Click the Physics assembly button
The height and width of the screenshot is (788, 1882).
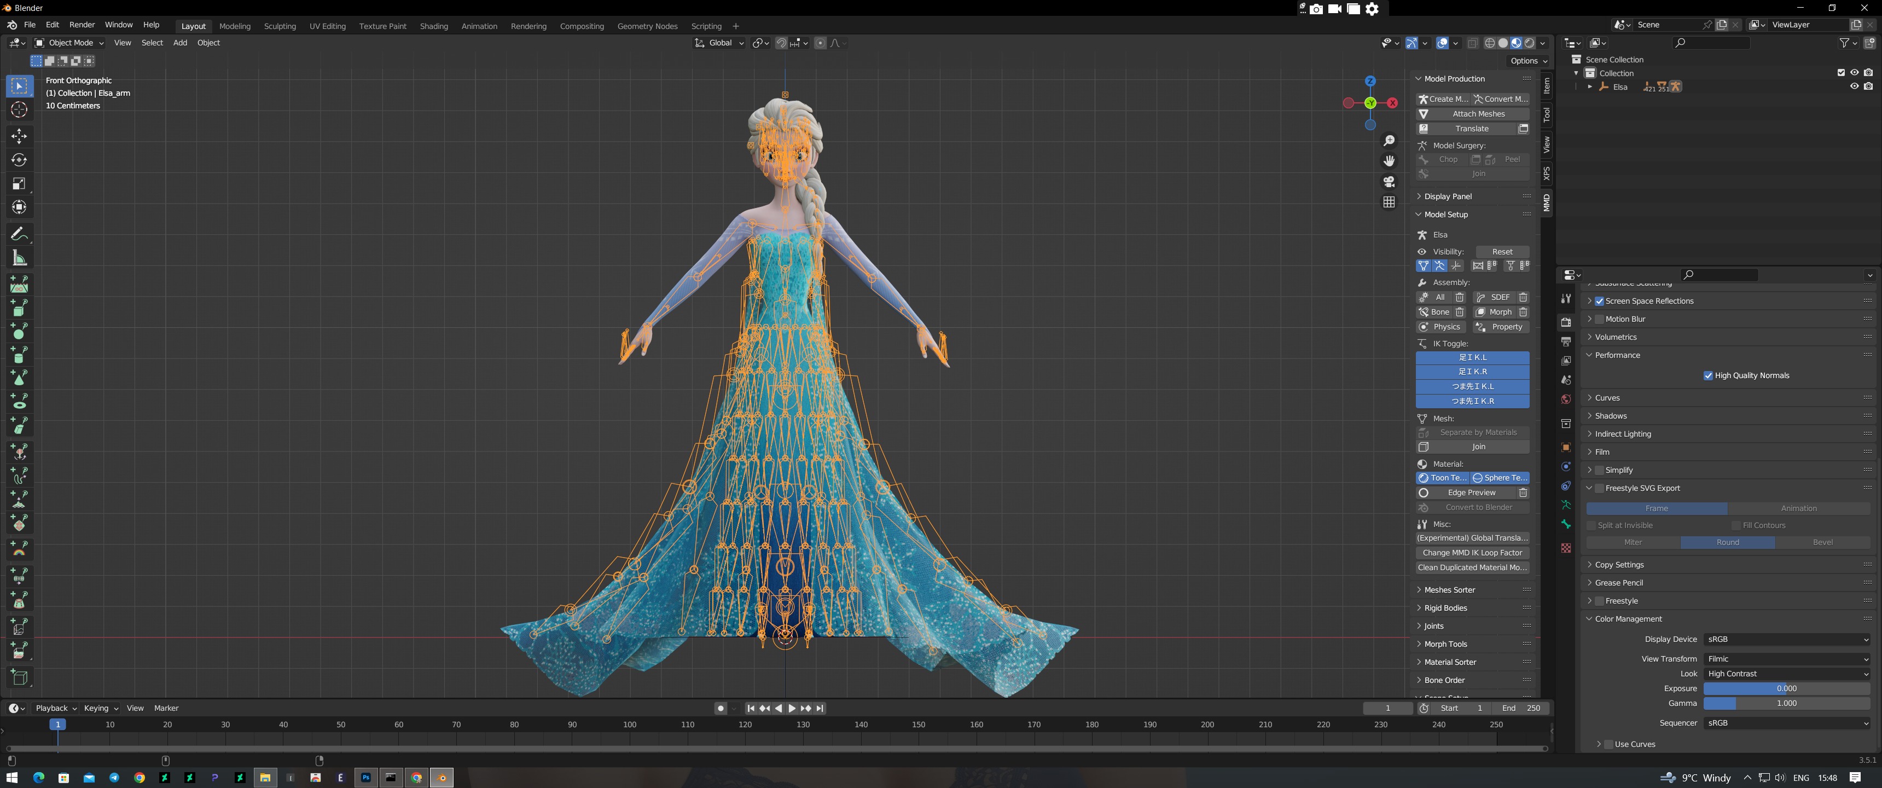[1440, 327]
